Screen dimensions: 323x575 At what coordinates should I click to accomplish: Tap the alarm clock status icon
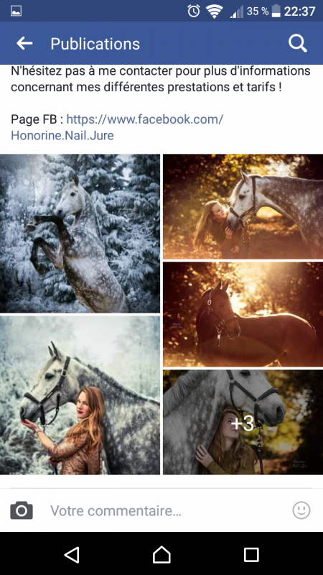(194, 11)
